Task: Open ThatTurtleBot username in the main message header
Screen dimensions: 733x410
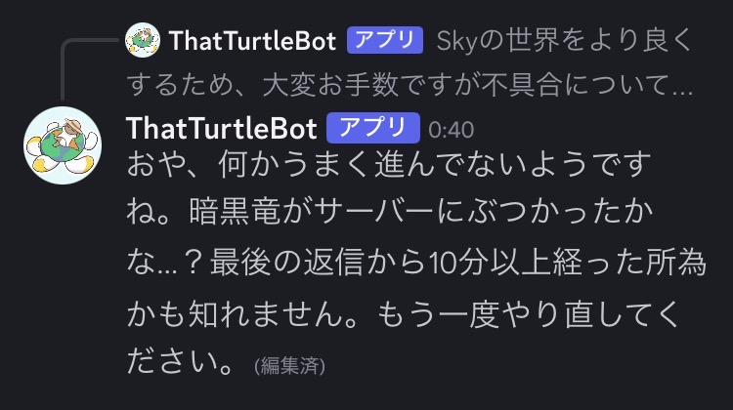Action: tap(222, 129)
